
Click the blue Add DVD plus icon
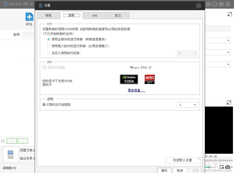29,17
